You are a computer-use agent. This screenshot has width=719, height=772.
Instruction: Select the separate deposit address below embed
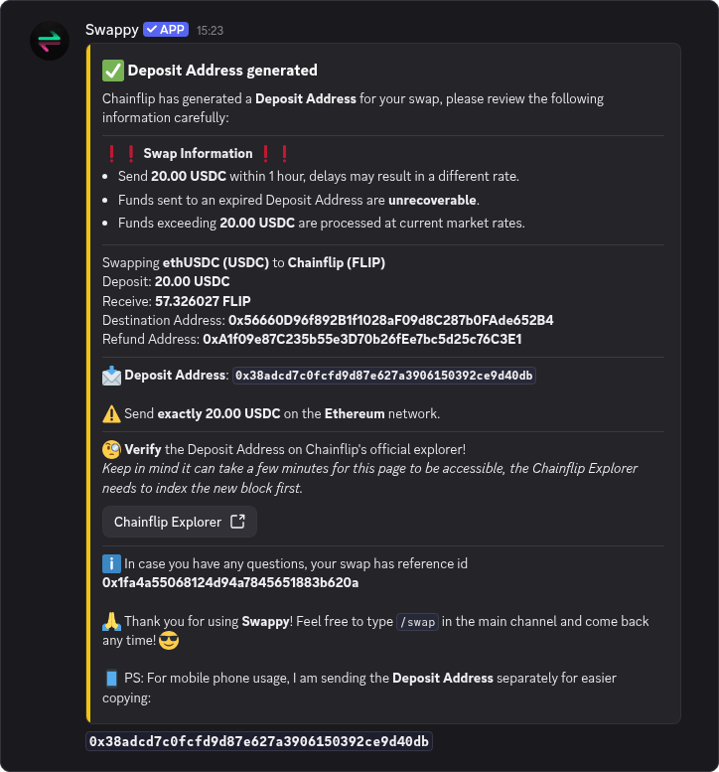(x=259, y=741)
